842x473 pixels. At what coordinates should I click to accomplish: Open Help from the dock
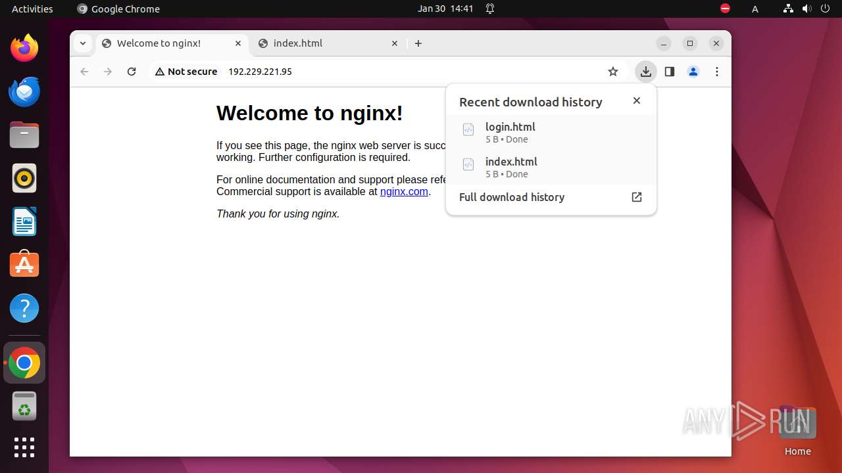[24, 308]
